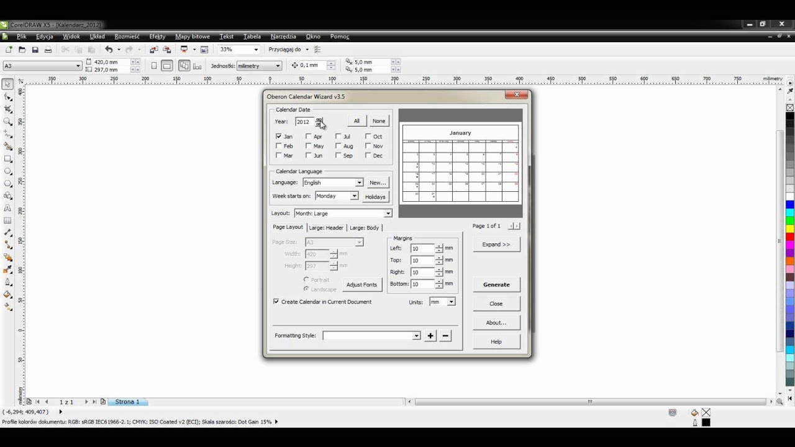Click the Adjust Fonts button
This screenshot has width=795, height=447.
click(x=361, y=284)
